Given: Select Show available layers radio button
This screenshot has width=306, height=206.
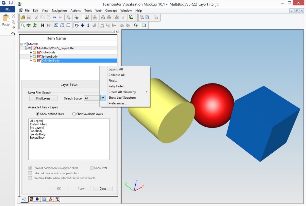Looking at the screenshot, I should coord(74,114).
